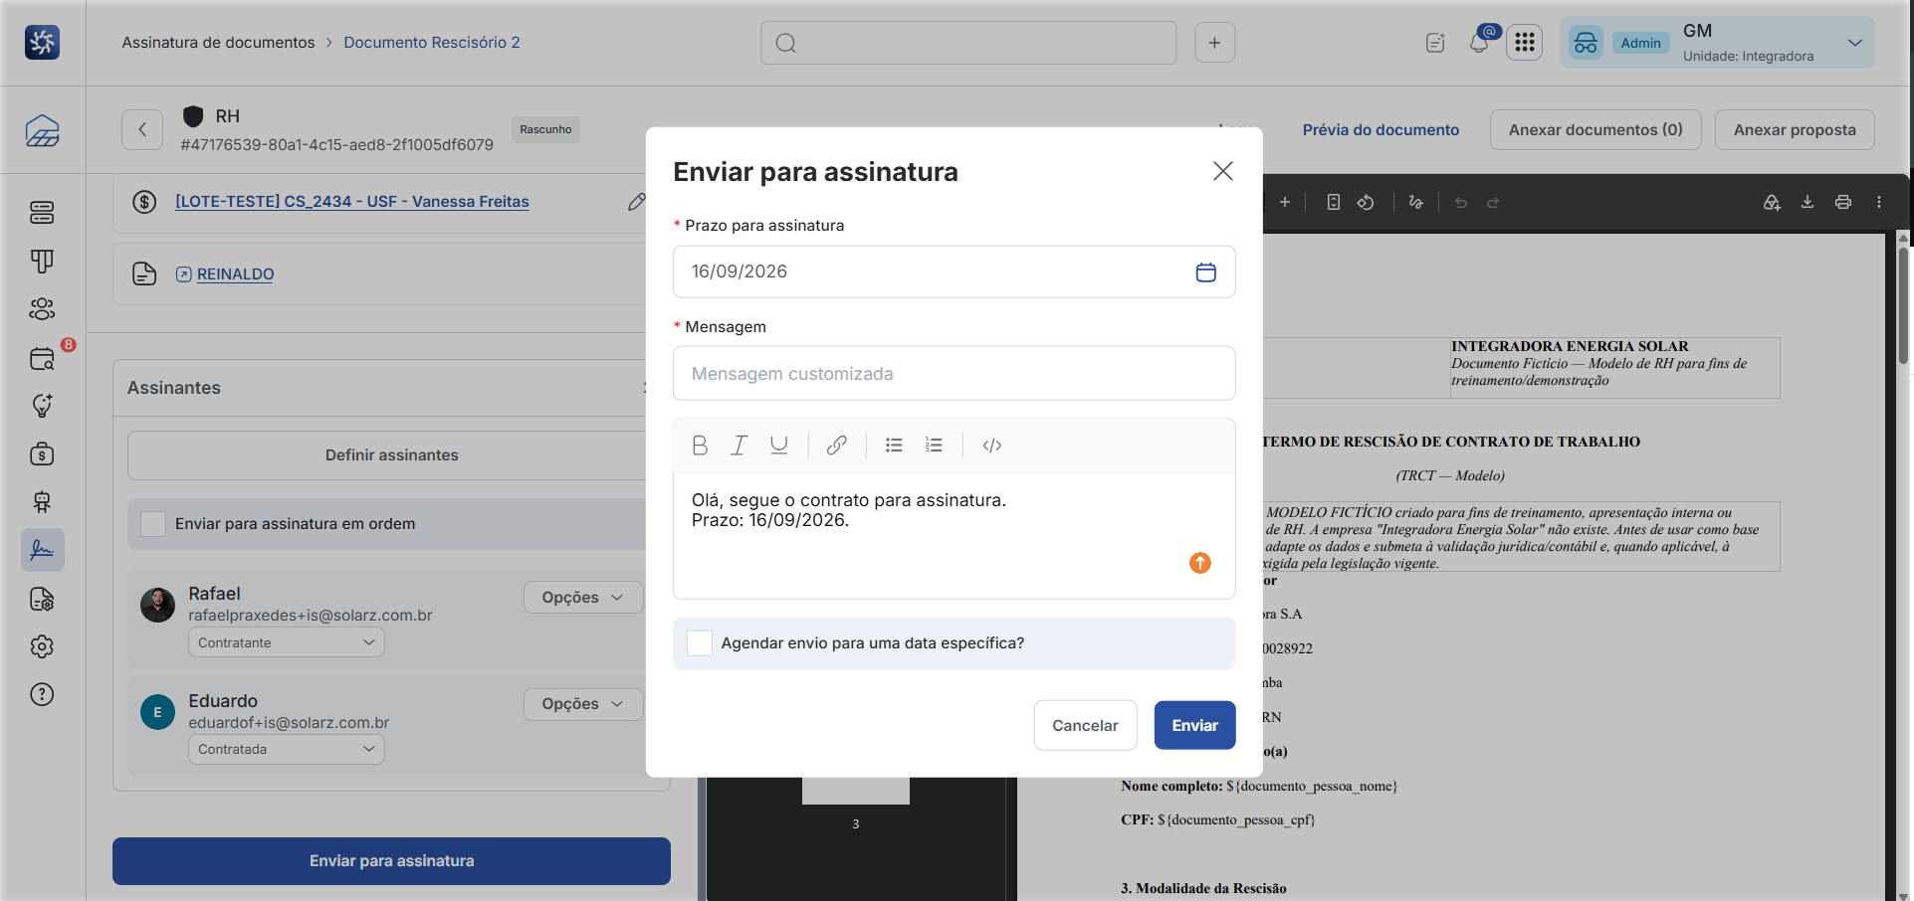1914x901 pixels.
Task: Go back using the left chevron button
Action: 142,129
